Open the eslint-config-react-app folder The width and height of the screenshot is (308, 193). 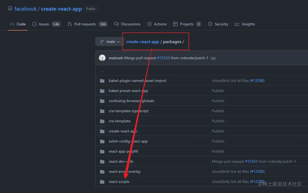[128, 141]
